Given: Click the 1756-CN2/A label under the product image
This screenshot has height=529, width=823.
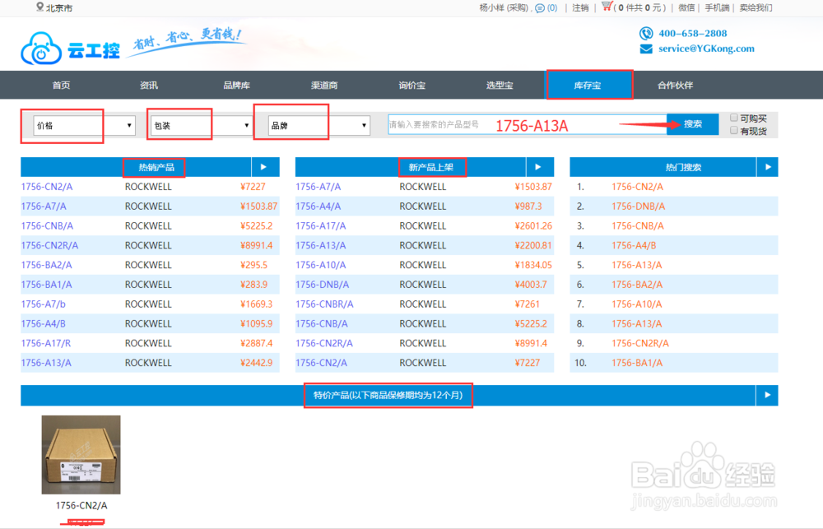Looking at the screenshot, I should [x=81, y=505].
